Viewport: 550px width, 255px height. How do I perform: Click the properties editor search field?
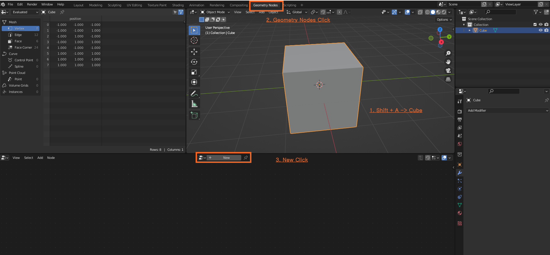(504, 91)
